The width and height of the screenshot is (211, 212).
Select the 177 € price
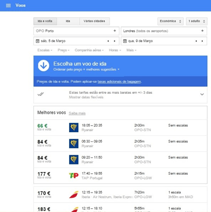coord(44,174)
